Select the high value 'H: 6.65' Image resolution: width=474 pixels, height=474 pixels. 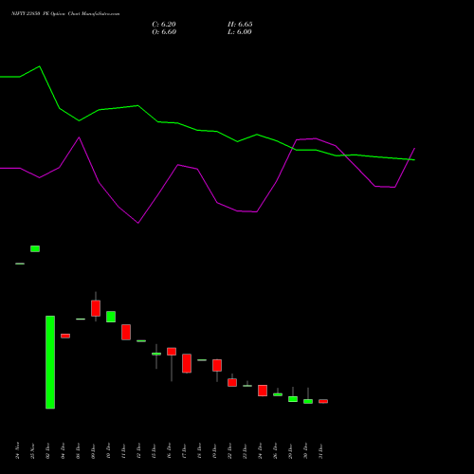[240, 25]
